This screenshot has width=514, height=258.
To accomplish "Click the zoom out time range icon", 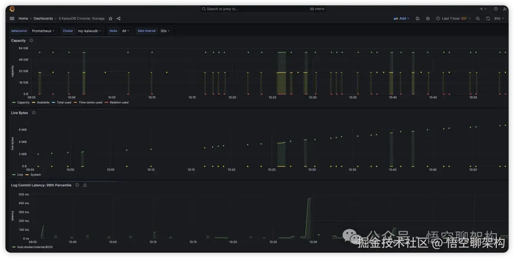I will (478, 19).
